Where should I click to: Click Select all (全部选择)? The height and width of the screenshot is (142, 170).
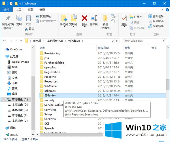pyautogui.click(x=156, y=16)
